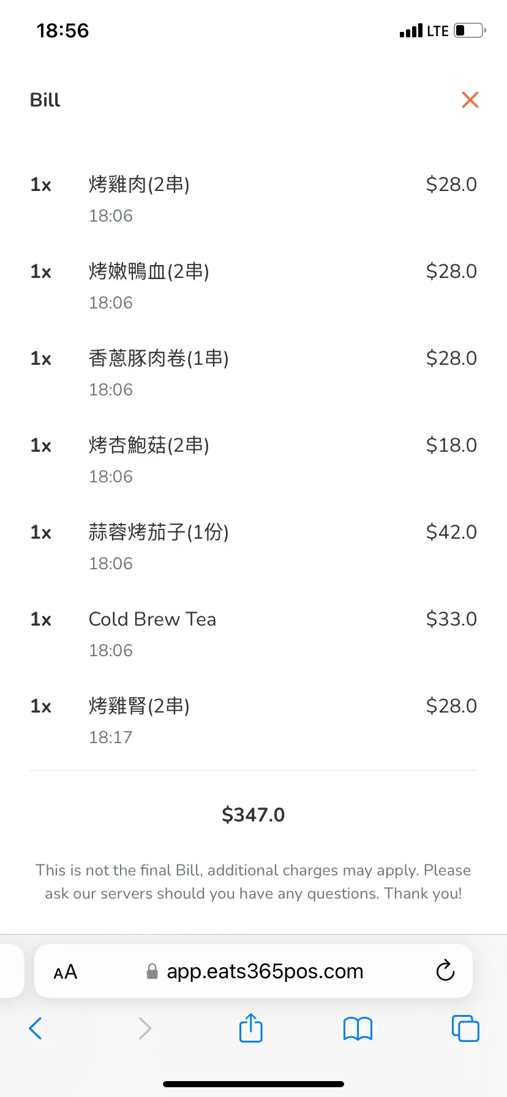Open the Safari tabs overview icon
The image size is (507, 1097).
point(465,1028)
